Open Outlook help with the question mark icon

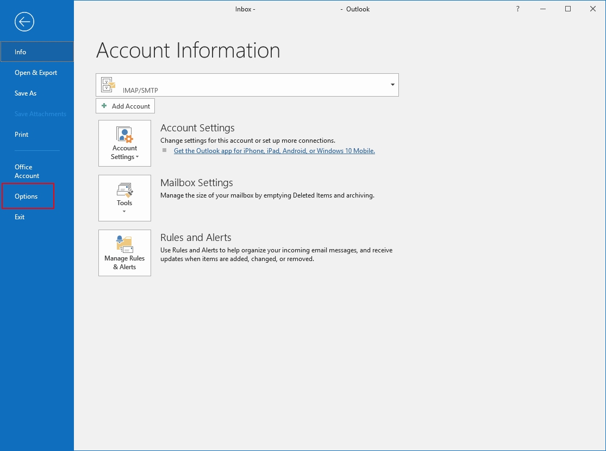pos(517,9)
